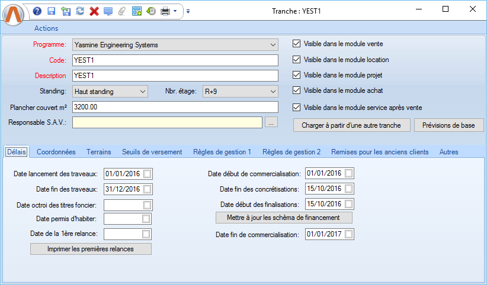Switch to the Coordonnées tab
Screen dimensions: 487x285
(56, 152)
